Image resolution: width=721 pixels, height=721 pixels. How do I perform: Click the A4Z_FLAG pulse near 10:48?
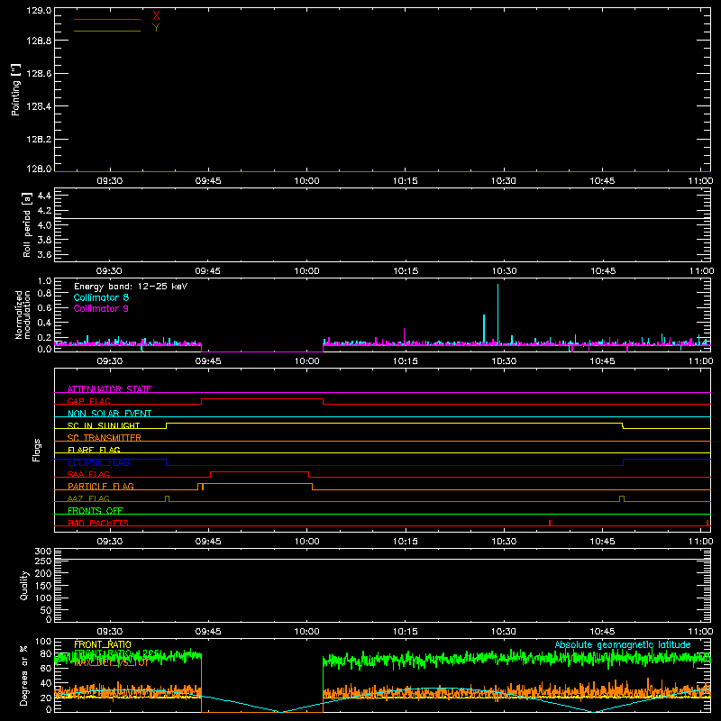click(x=622, y=498)
